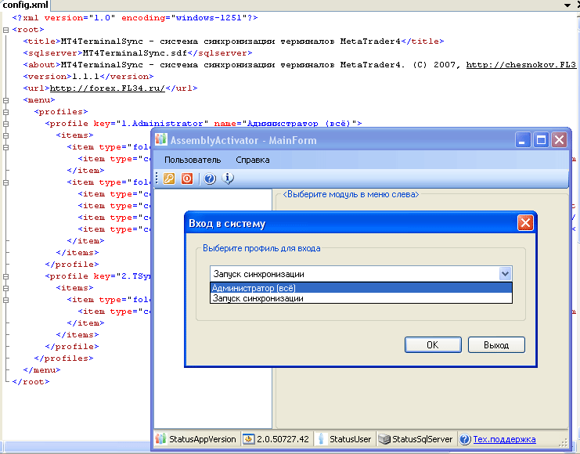Click the .NET version icon beside 2.0.50727.42
Viewport: 580px width, 454px height.
[249, 439]
